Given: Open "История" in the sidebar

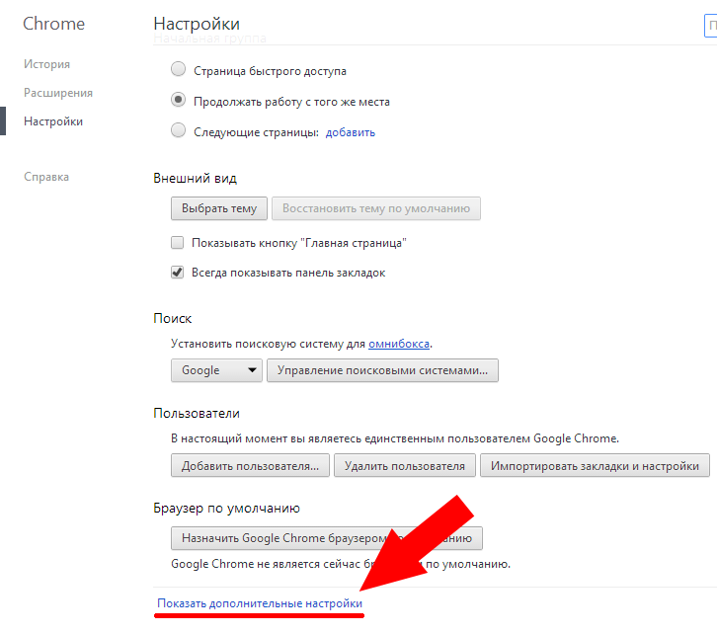Looking at the screenshot, I should click(x=46, y=64).
